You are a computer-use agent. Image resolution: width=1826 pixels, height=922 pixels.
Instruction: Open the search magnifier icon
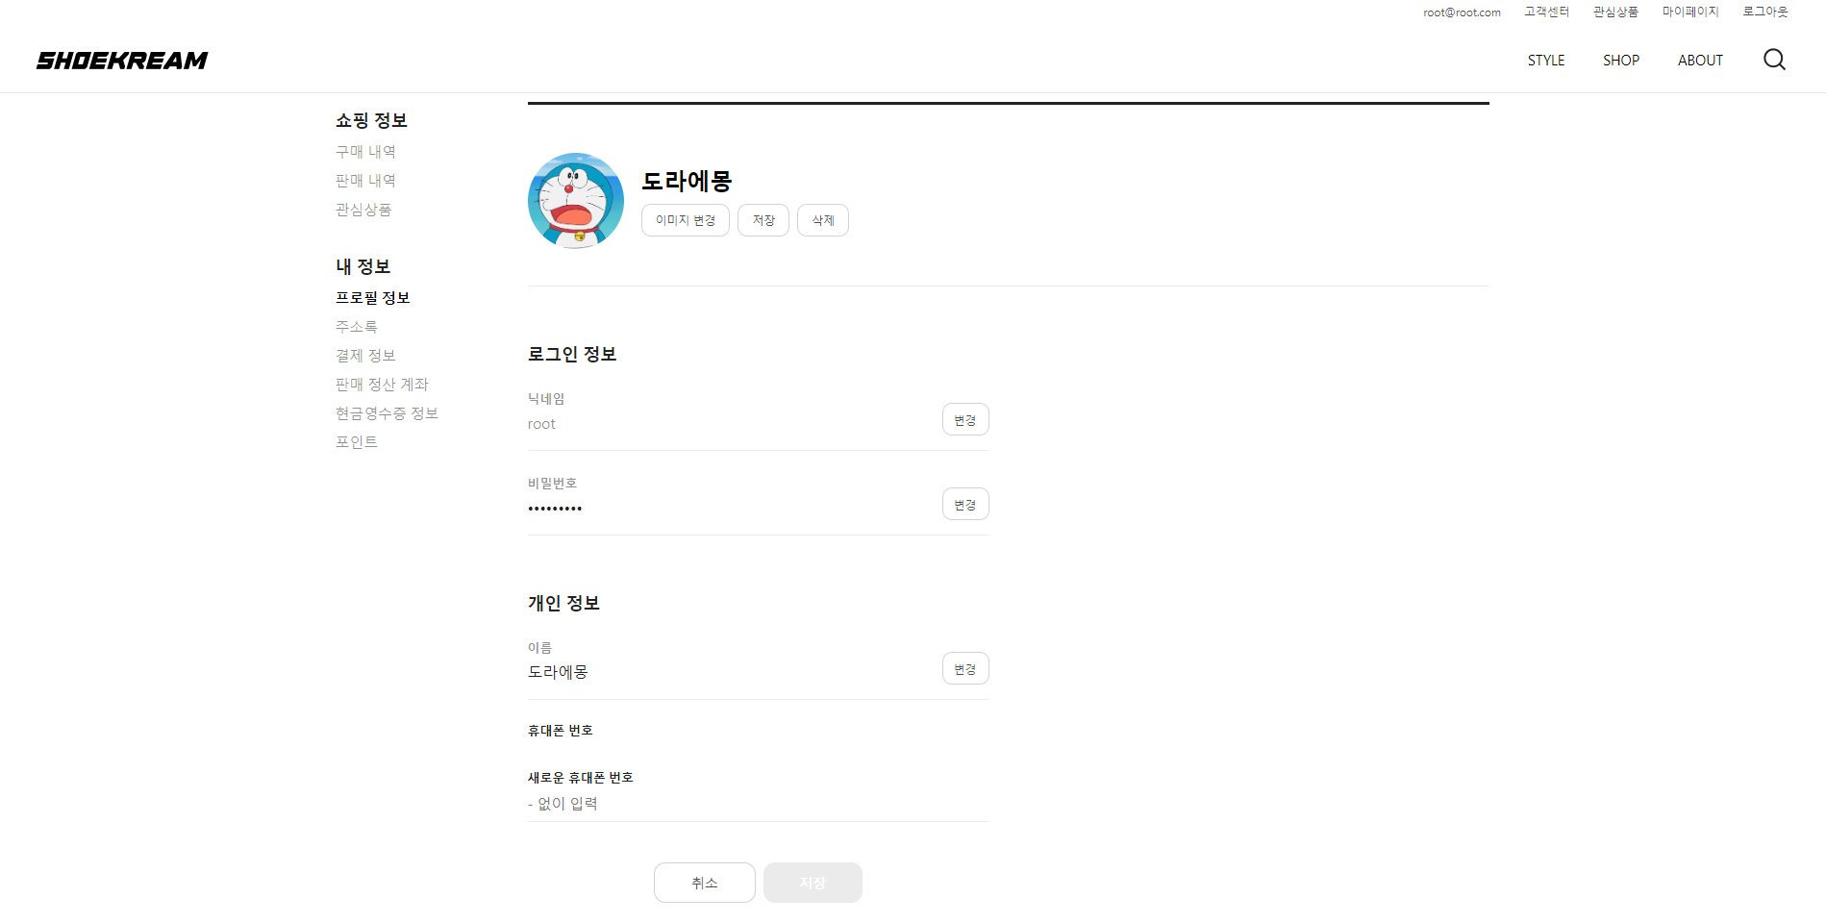pos(1774,60)
